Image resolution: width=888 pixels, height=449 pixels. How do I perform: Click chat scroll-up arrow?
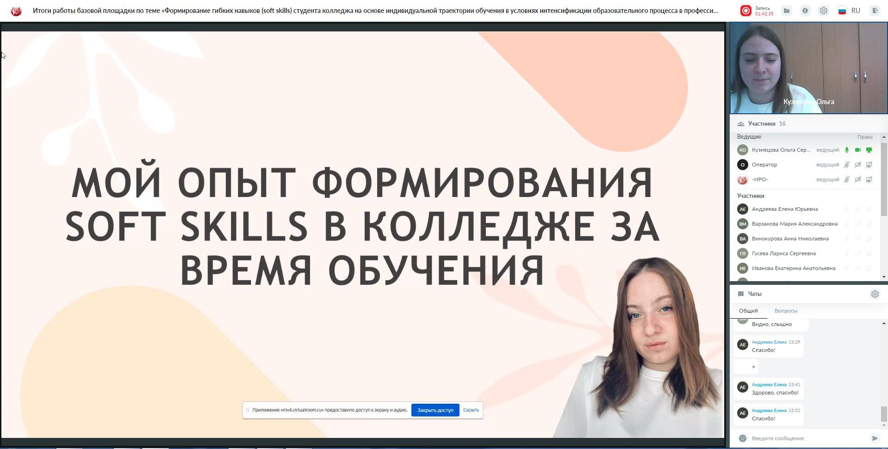[x=884, y=324]
